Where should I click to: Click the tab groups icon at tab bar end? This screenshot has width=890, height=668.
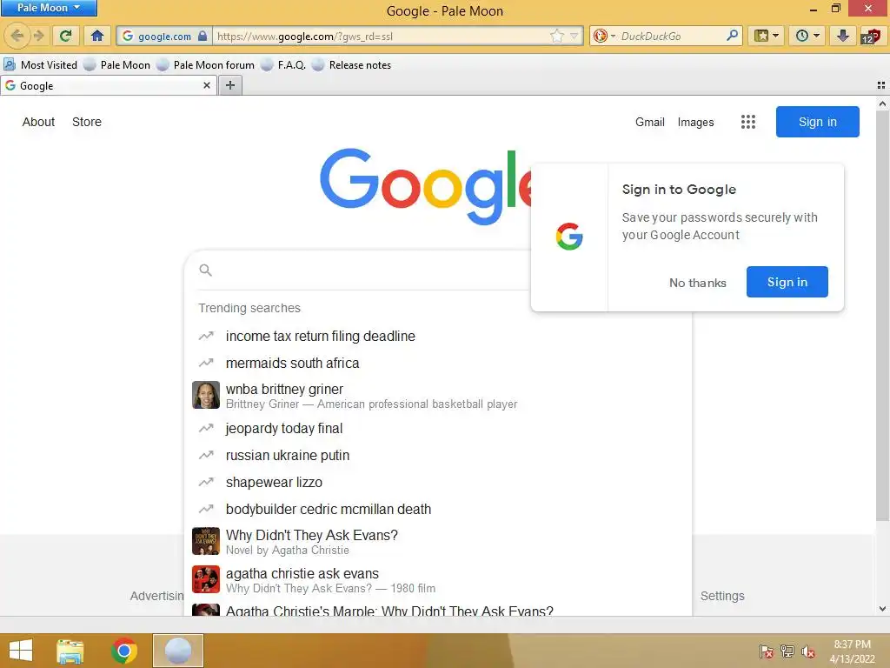click(x=881, y=85)
